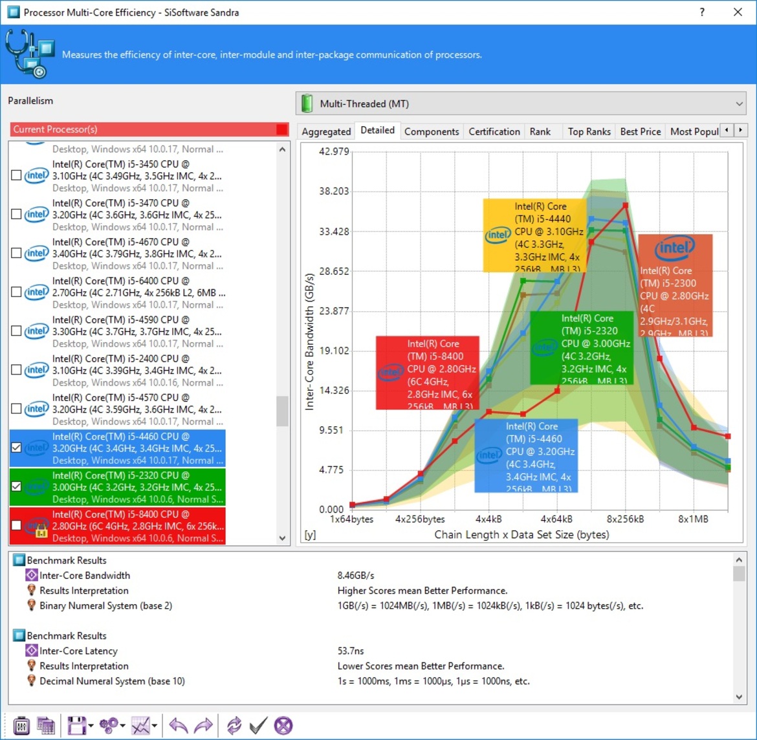Click Inter-Core Latency diamond icon
Image resolution: width=757 pixels, height=740 pixels.
[32, 650]
